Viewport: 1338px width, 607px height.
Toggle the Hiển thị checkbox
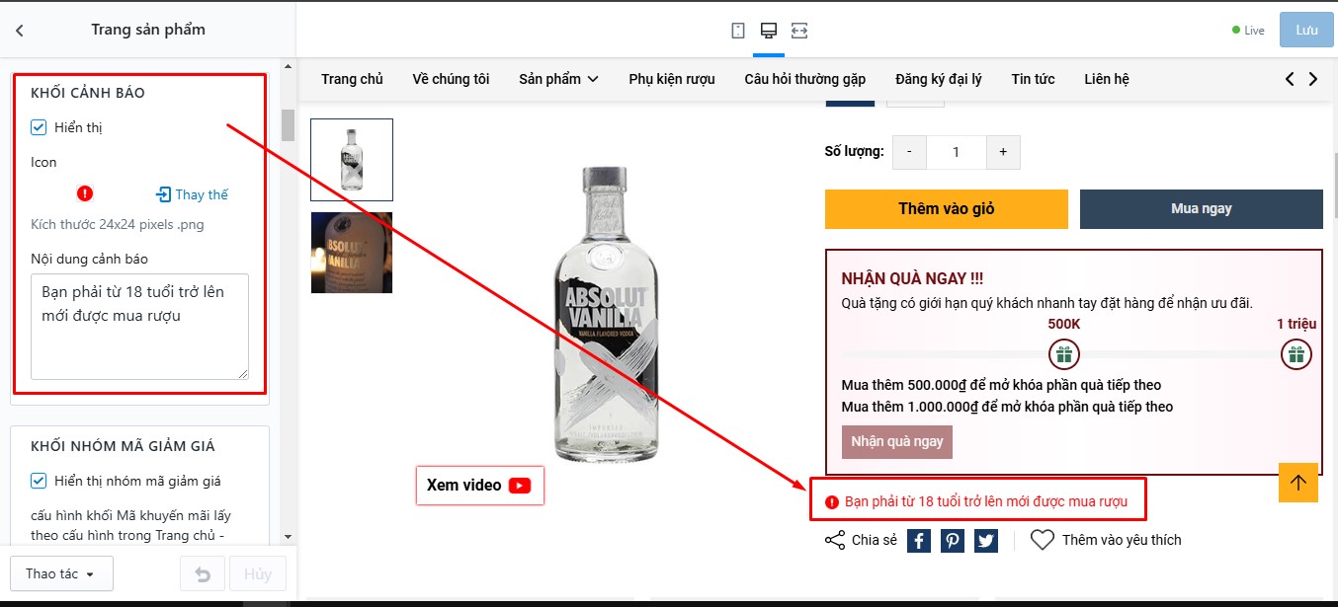[39, 127]
